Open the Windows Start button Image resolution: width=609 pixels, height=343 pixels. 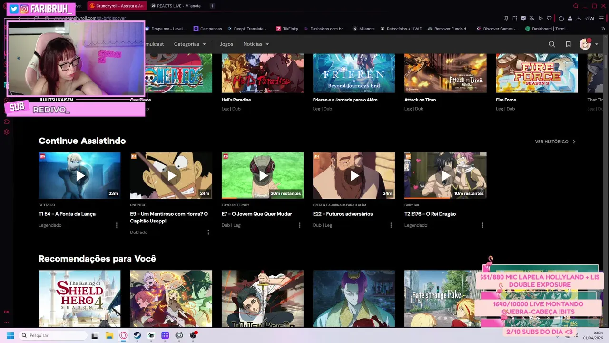tap(10, 335)
